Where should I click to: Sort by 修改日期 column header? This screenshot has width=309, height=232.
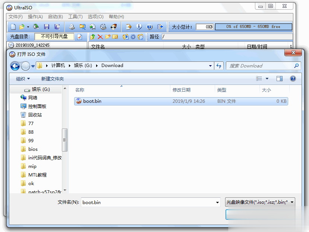click(192, 90)
